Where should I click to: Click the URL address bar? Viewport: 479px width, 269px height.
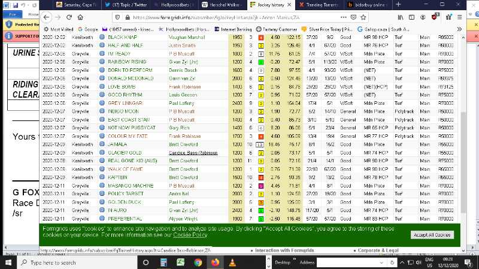click(269, 17)
